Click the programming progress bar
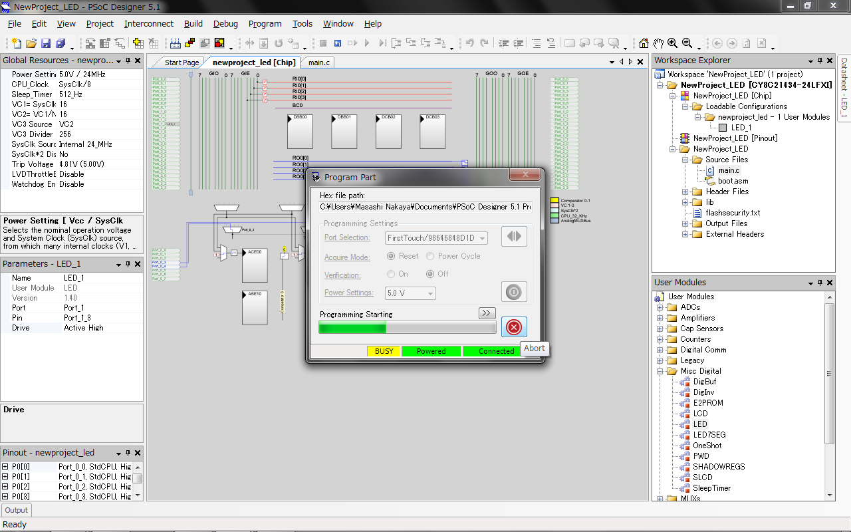Viewport: 851px width, 532px height. coord(407,327)
